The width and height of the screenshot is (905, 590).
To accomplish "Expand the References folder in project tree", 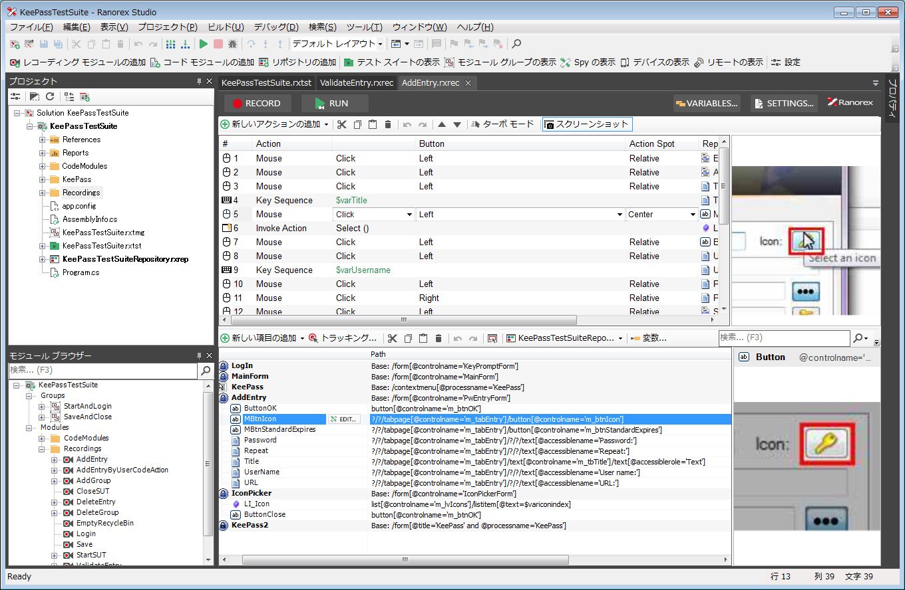I will pyautogui.click(x=43, y=140).
